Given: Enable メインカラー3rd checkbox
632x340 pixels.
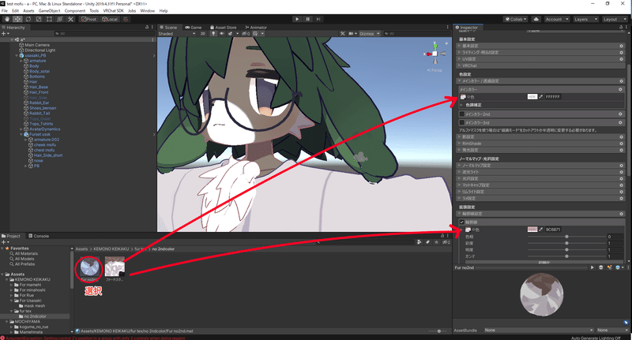Looking at the screenshot, I should (x=462, y=122).
